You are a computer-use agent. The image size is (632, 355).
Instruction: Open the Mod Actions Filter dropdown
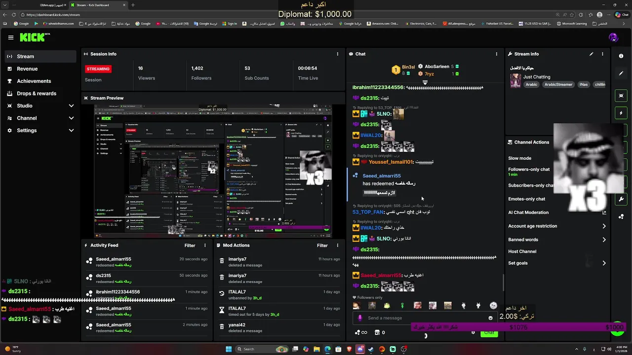tap(322, 245)
